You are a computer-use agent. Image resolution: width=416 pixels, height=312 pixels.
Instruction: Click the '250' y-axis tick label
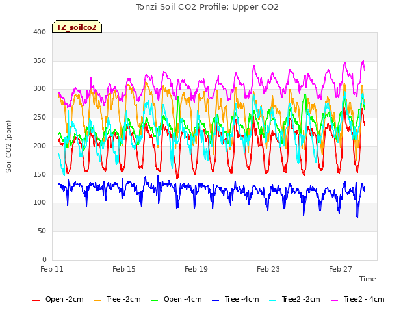point(40,117)
